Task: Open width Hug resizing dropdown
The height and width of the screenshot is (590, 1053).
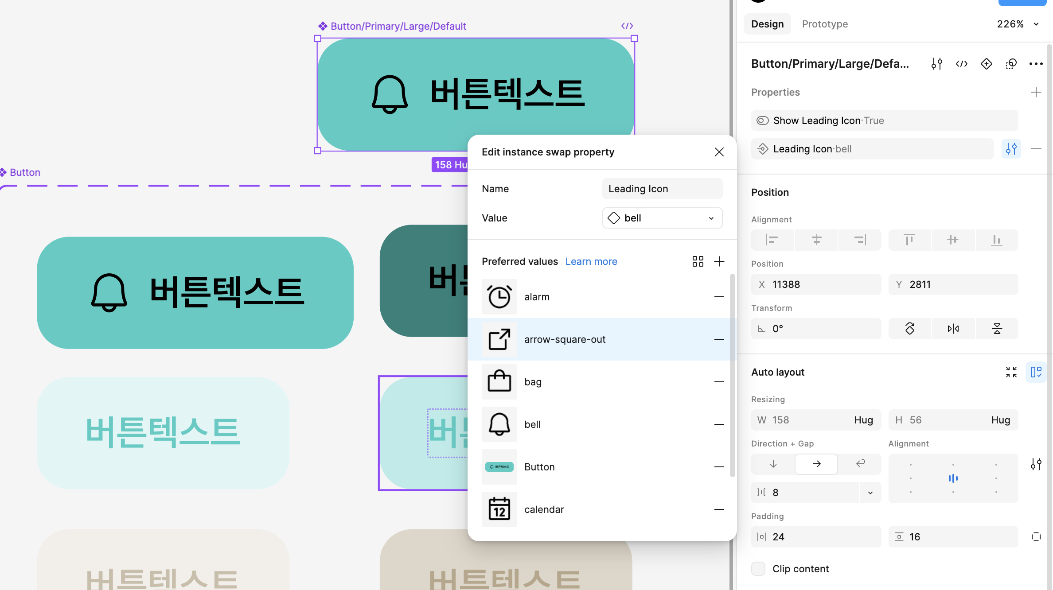Action: coord(863,420)
